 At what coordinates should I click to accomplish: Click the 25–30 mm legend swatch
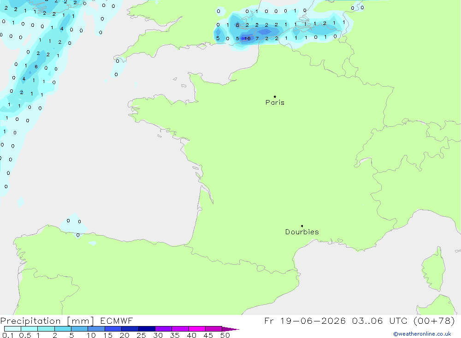pyautogui.click(x=147, y=329)
